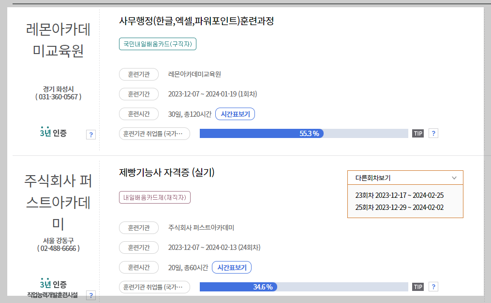Select 23회차 session from the dropdown list
The height and width of the screenshot is (303, 491).
tap(405, 195)
